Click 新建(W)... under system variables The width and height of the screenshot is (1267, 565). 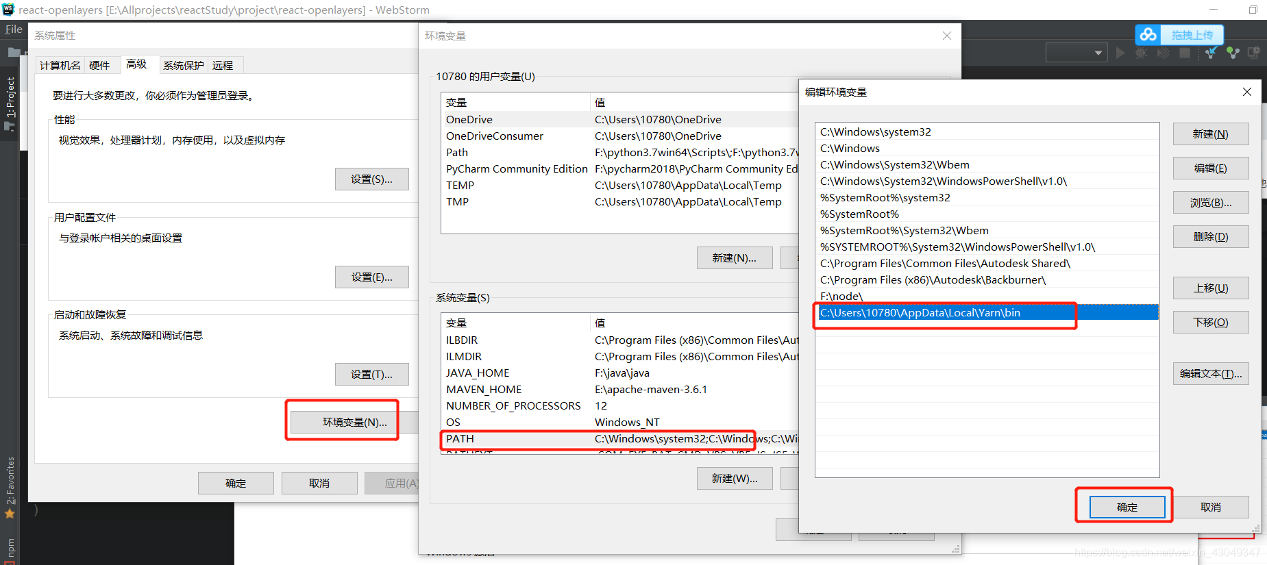click(735, 478)
